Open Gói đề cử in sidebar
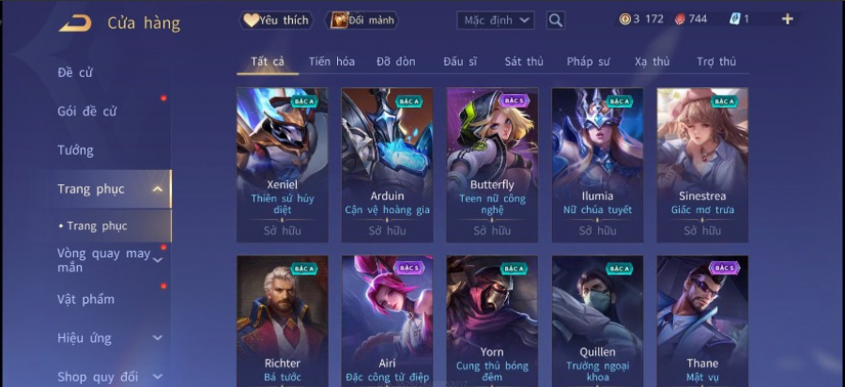The height and width of the screenshot is (387, 845). (x=87, y=112)
